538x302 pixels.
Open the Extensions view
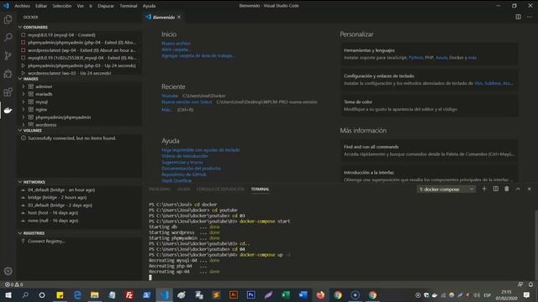8,91
